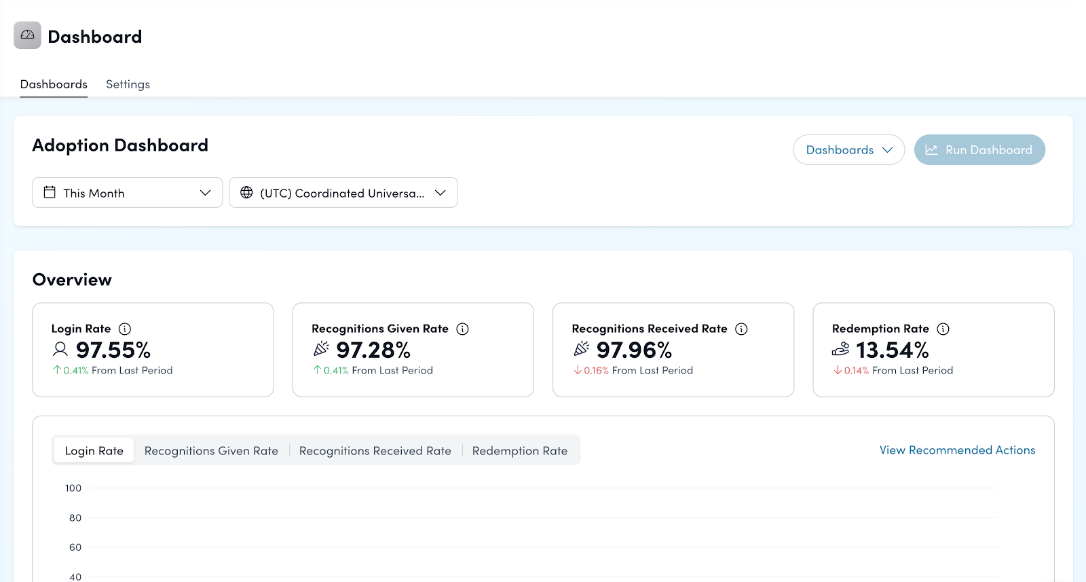Click party popper icon in Recognitions Received card
The width and height of the screenshot is (1086, 582).
point(581,350)
